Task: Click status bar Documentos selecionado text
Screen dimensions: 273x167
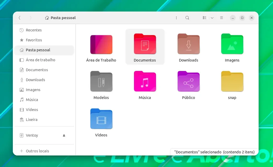Action: pos(214,152)
